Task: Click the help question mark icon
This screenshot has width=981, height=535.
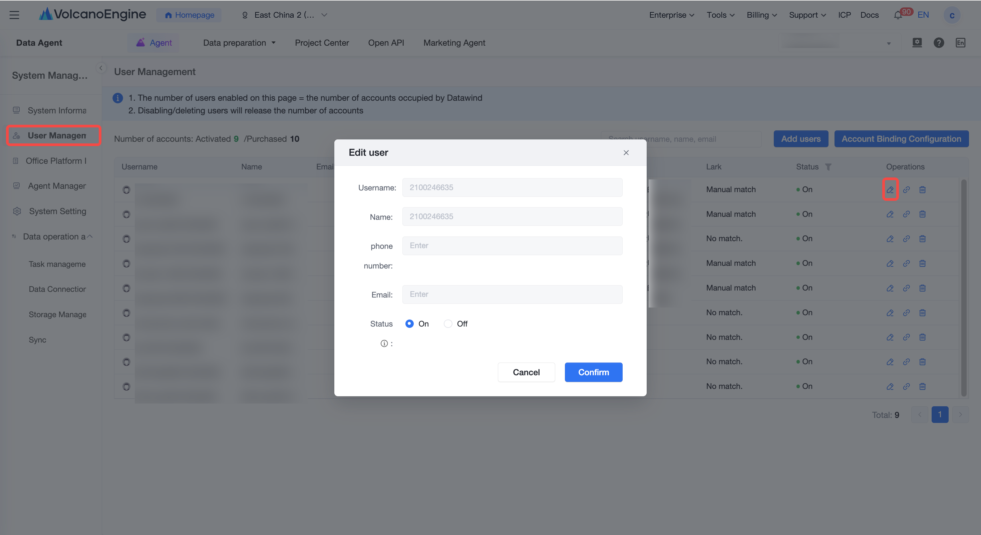Action: (x=939, y=43)
